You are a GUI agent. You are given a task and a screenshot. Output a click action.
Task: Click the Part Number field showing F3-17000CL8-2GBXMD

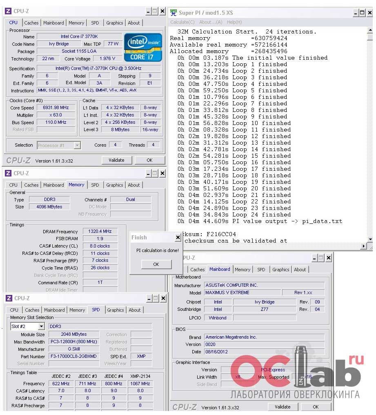(x=74, y=356)
